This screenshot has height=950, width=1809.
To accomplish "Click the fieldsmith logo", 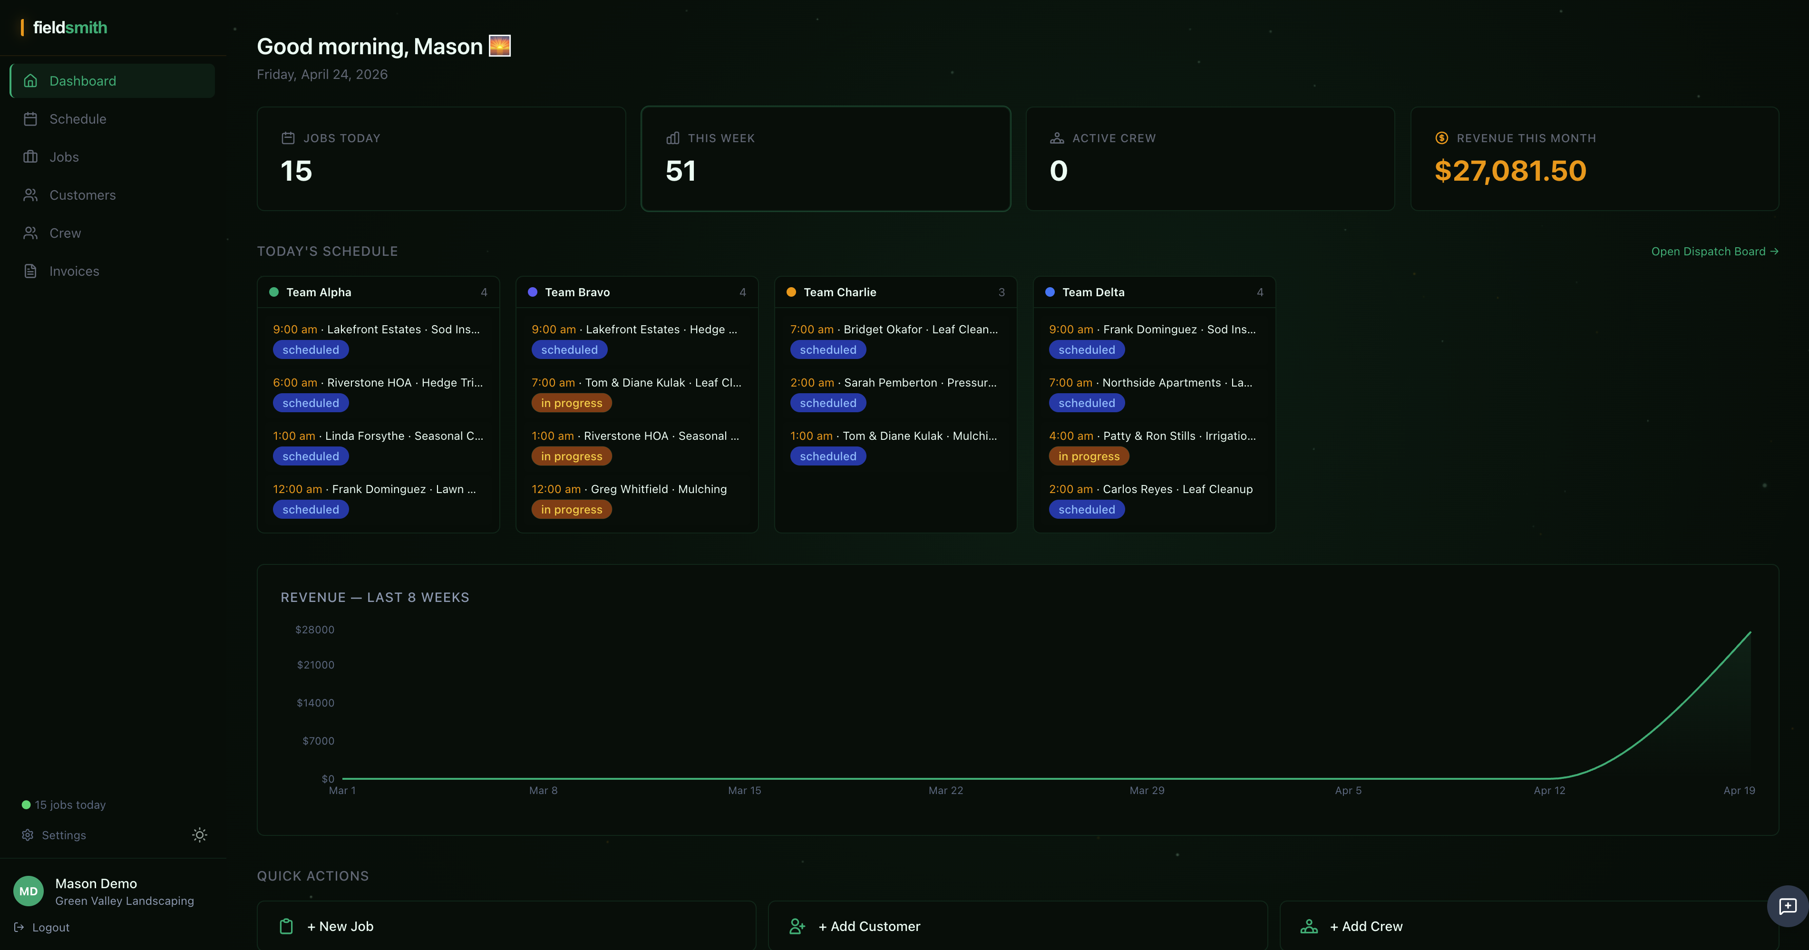I will tap(65, 28).
